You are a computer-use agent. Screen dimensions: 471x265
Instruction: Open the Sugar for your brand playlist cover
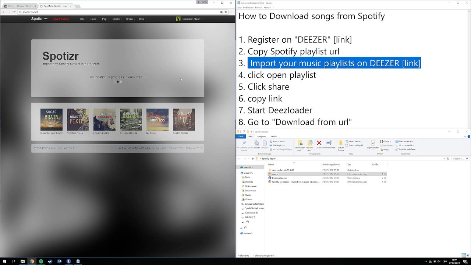pos(52,120)
